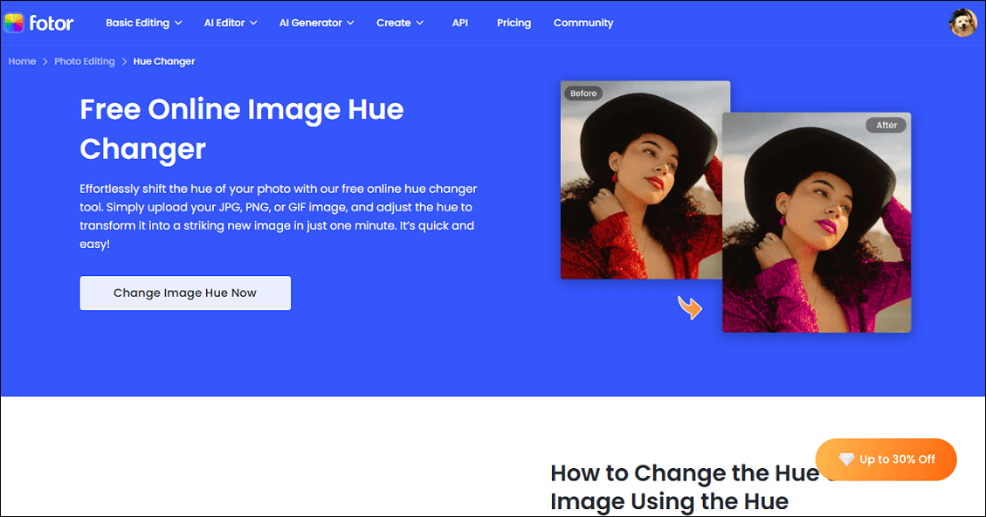
Task: Open the AI Editor dropdown menu
Action: tap(230, 23)
